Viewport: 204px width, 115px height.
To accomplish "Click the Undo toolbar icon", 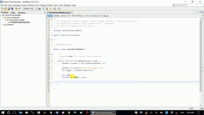I will [16, 9].
